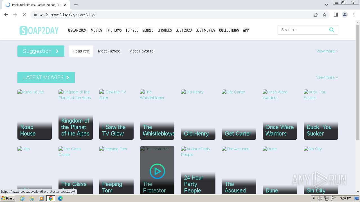Click the search magnifier icon
The width and height of the screenshot is (360, 202).
(332, 30)
